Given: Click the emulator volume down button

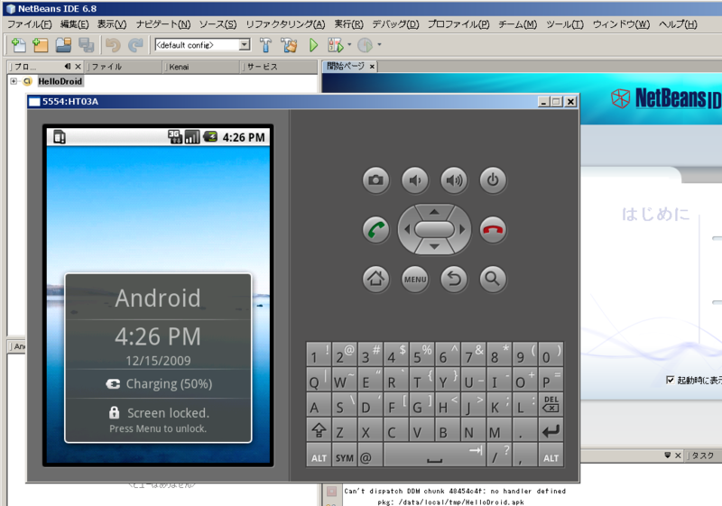Looking at the screenshot, I should tap(415, 179).
